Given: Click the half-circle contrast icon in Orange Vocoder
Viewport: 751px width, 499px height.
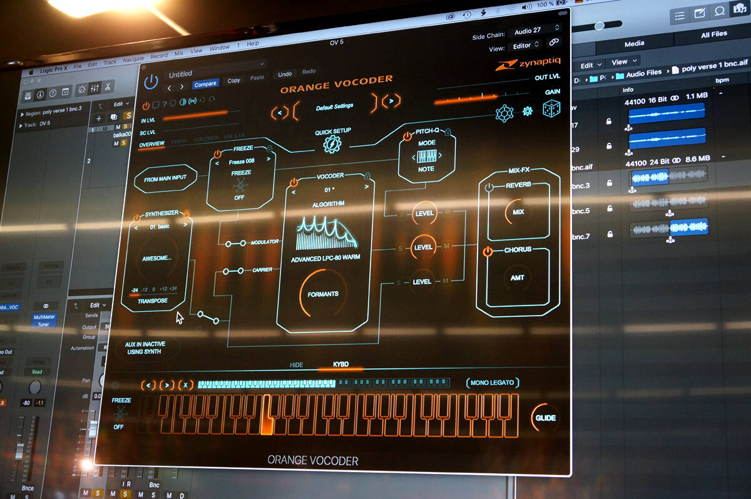Looking at the screenshot, I should pyautogui.click(x=183, y=103).
